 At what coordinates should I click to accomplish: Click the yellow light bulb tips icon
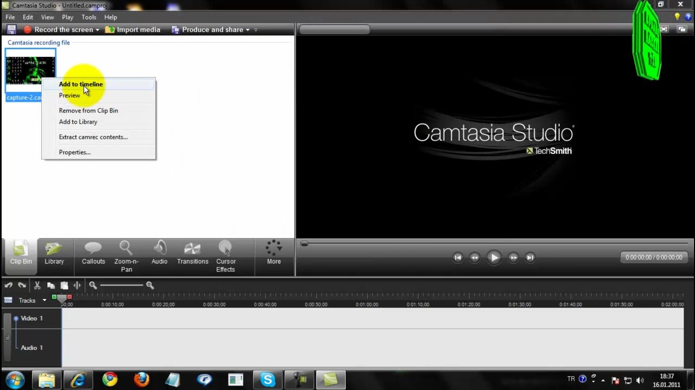677,17
